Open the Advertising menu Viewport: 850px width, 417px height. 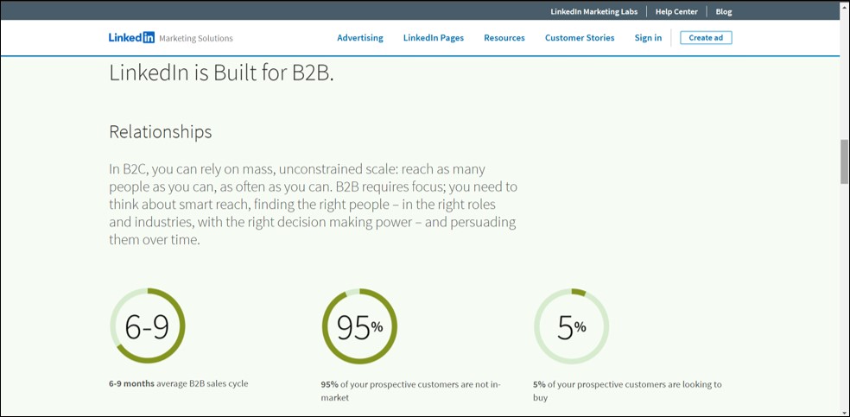click(360, 38)
